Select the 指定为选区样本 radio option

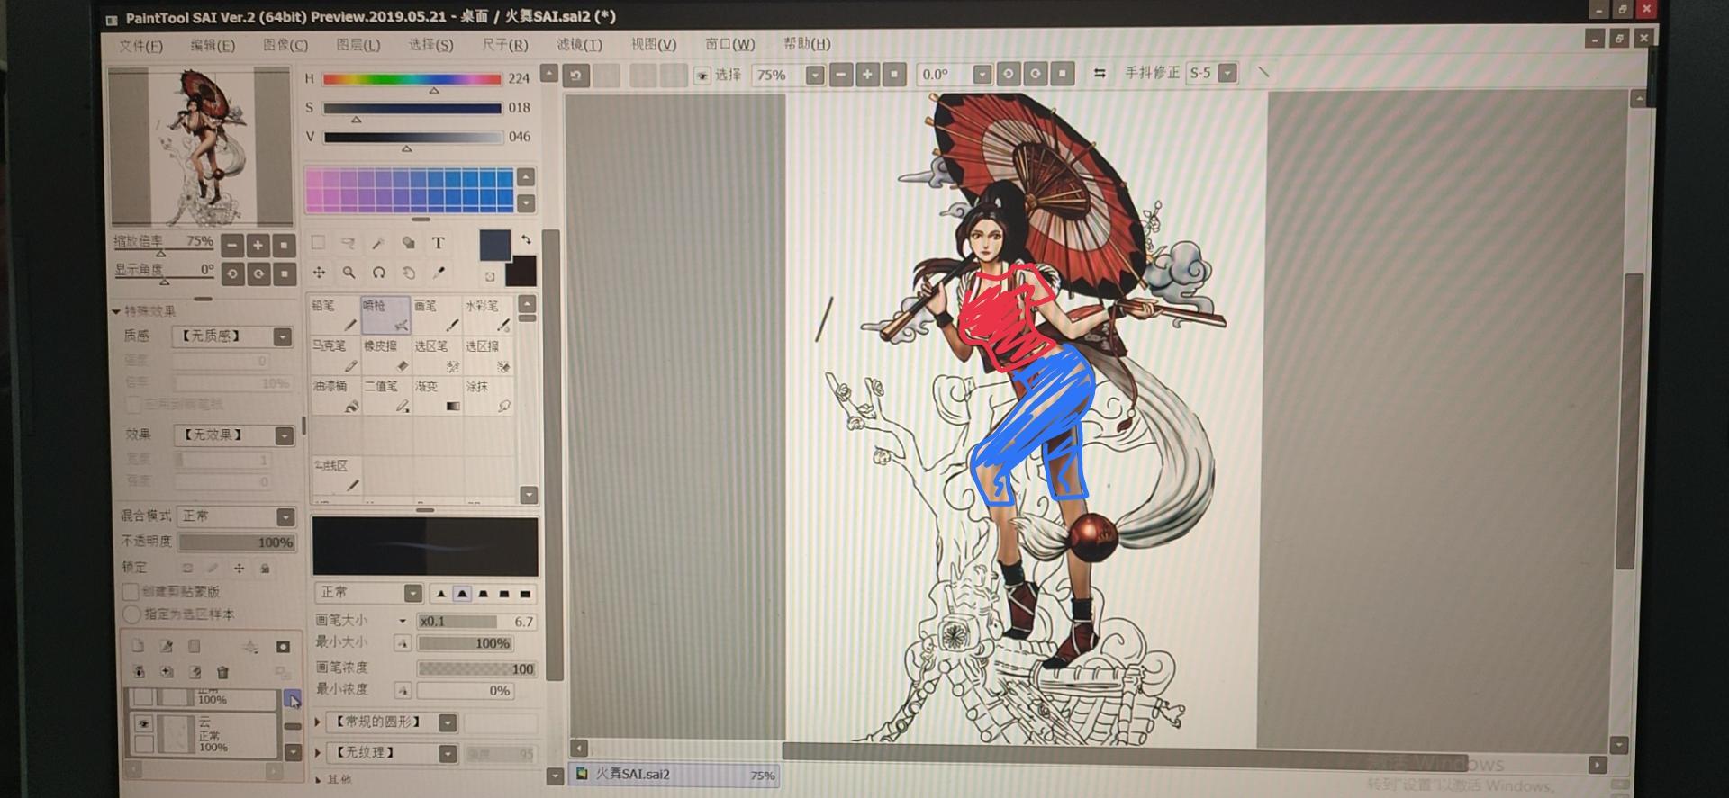[131, 614]
